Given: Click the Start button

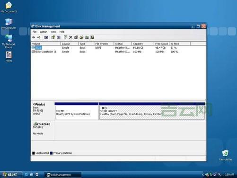Looking at the screenshot, I should (11, 175).
